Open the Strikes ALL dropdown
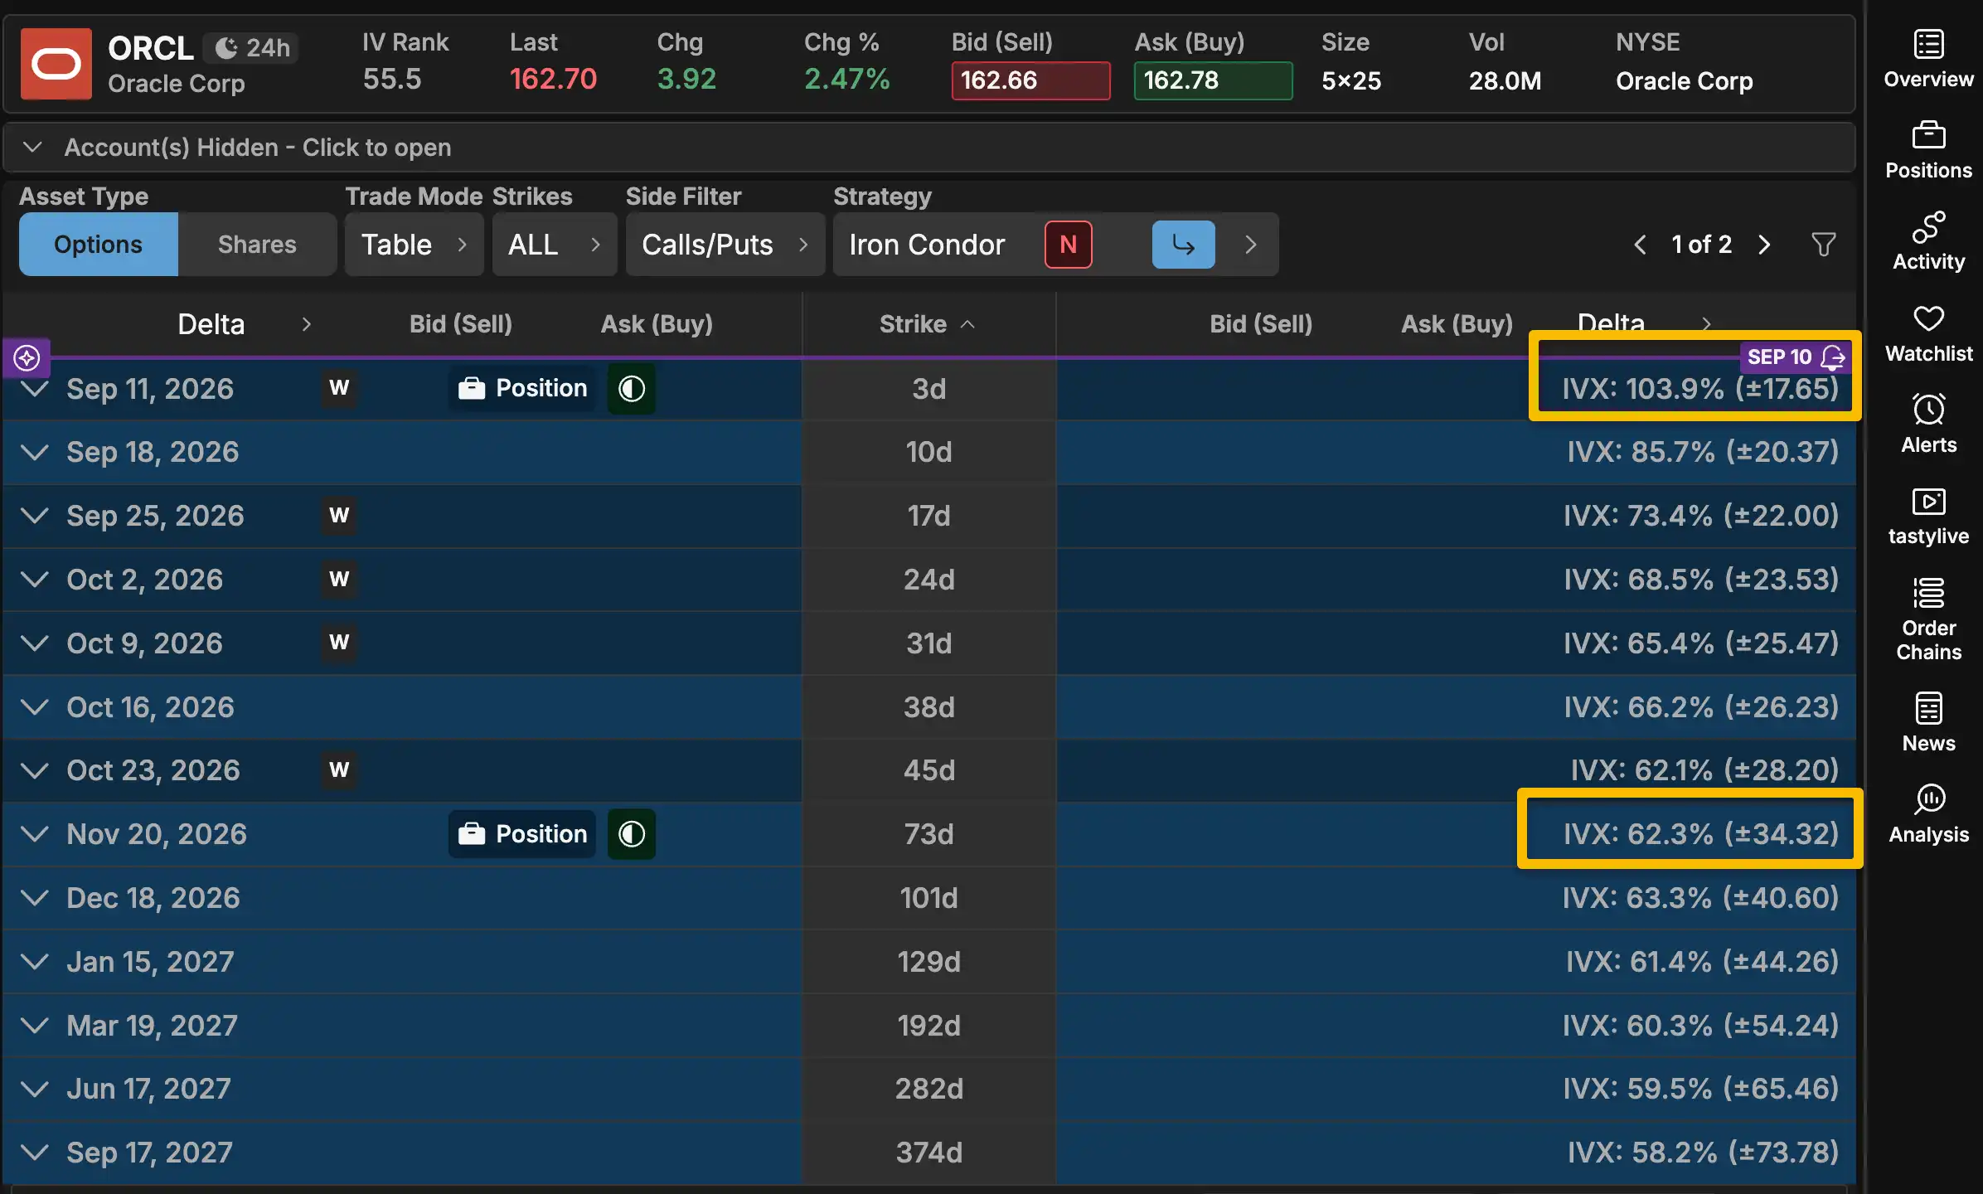Image resolution: width=1983 pixels, height=1194 pixels. (x=555, y=245)
